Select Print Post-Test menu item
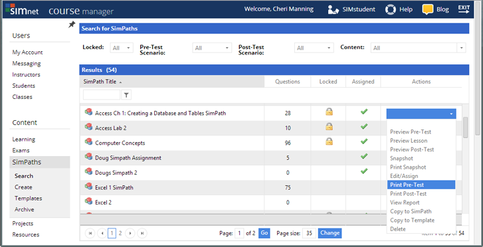The image size is (483, 247). click(x=408, y=194)
